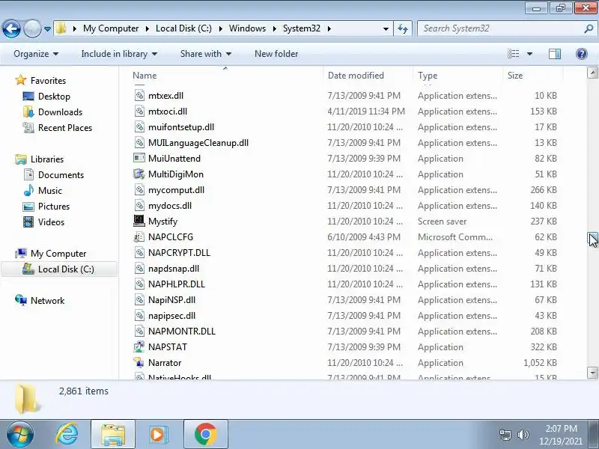This screenshot has height=449, width=599.
Task: Select Local Disk (C:) in navigation pane
Action: coord(66,269)
